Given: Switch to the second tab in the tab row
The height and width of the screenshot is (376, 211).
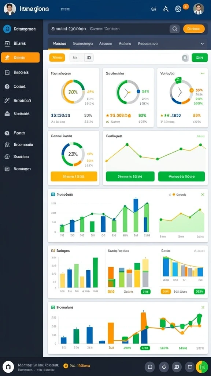Looking at the screenshot, I should pyautogui.click(x=83, y=44).
